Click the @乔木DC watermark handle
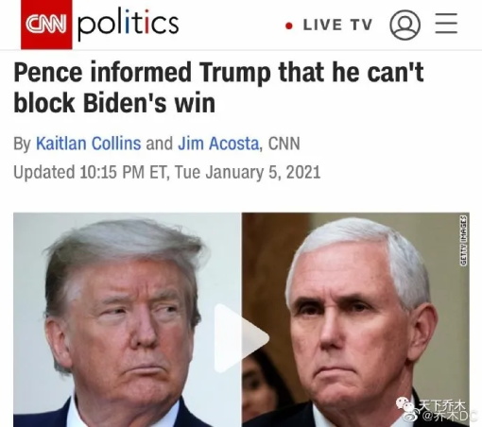The image size is (482, 427). [x=451, y=416]
